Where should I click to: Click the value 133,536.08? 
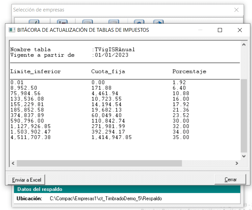pyautogui.click(x=27, y=99)
